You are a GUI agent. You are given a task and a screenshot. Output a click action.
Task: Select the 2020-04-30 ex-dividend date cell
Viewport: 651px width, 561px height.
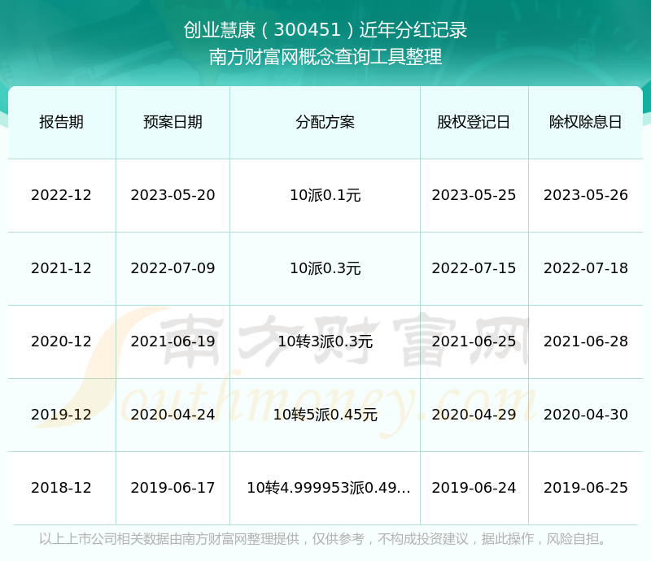tap(585, 415)
